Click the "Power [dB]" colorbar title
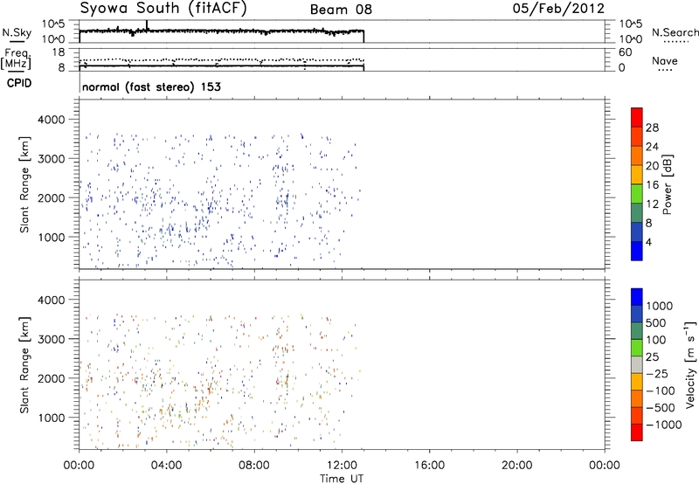This screenshot has width=699, height=484. (668, 184)
